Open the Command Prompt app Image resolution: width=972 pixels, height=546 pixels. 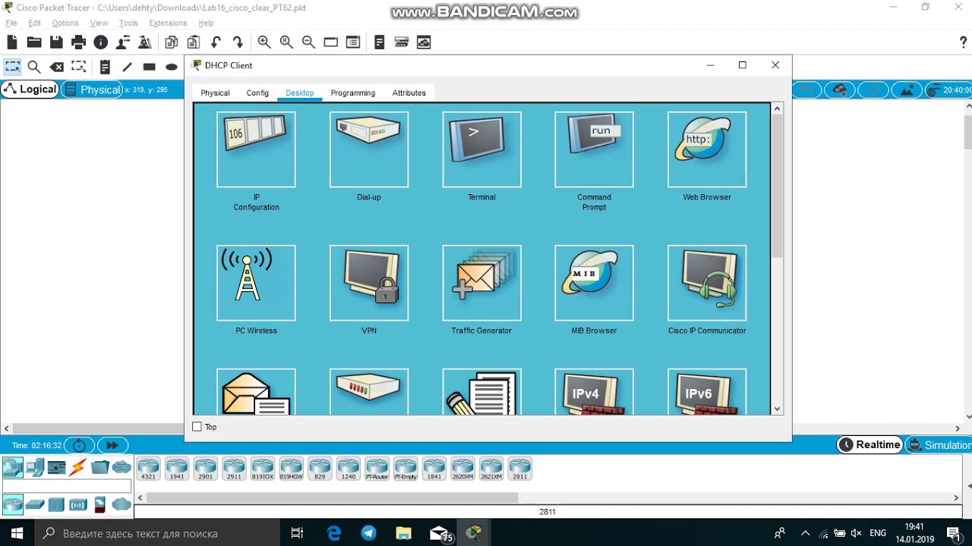[594, 149]
